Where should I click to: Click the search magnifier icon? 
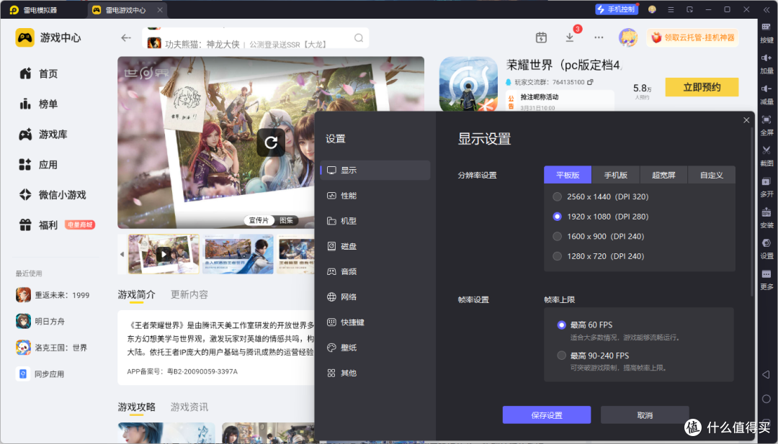[x=358, y=38]
